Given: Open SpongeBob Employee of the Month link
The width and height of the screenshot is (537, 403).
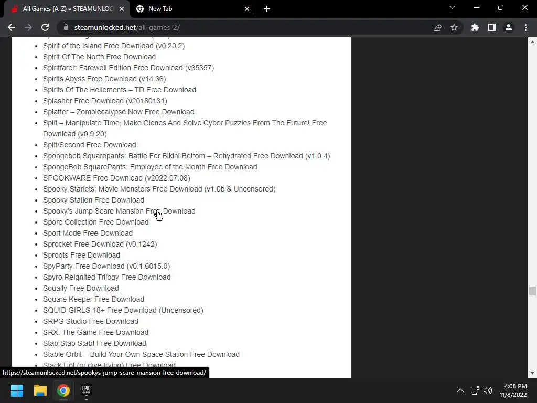Looking at the screenshot, I should (x=150, y=167).
